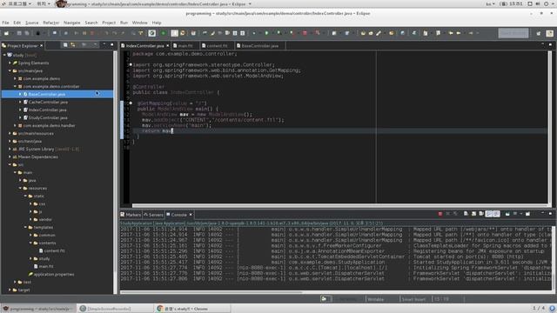Screen dimensions: 557x313
Task: Click the editor horizontal scrollbar
Action: 339,205
